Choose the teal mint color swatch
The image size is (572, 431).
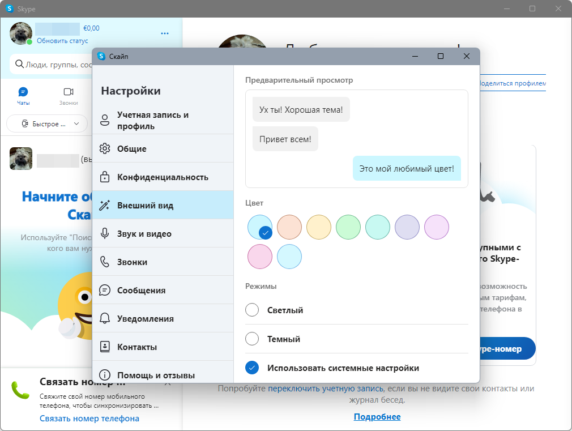click(x=378, y=227)
